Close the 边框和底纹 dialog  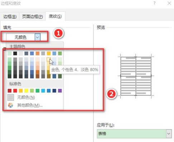[169, 3]
